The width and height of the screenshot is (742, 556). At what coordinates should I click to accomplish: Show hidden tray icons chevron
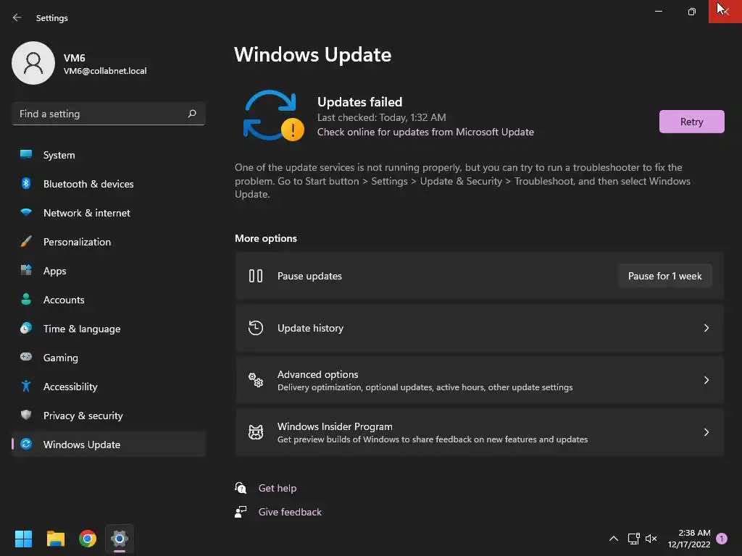[x=614, y=539]
